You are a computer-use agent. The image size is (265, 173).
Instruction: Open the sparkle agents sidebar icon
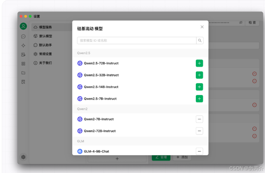point(23,45)
